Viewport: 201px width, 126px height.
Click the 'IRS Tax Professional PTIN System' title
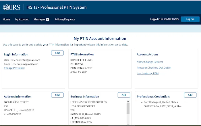57,7
